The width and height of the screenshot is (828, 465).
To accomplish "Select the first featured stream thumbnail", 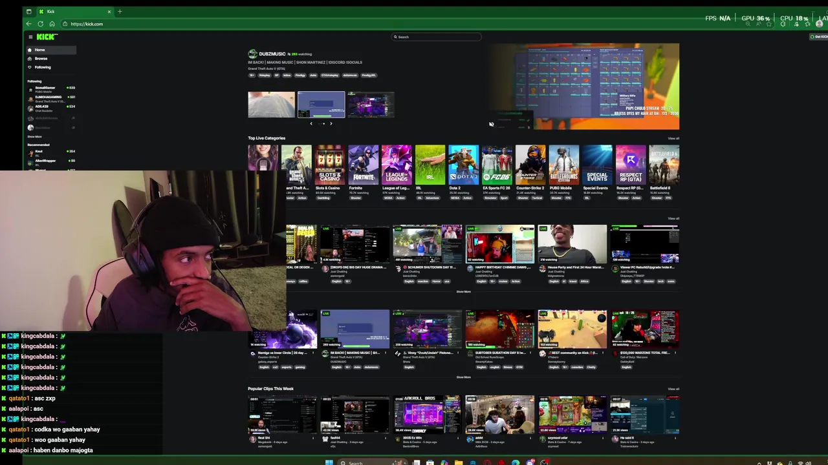I will (x=271, y=105).
